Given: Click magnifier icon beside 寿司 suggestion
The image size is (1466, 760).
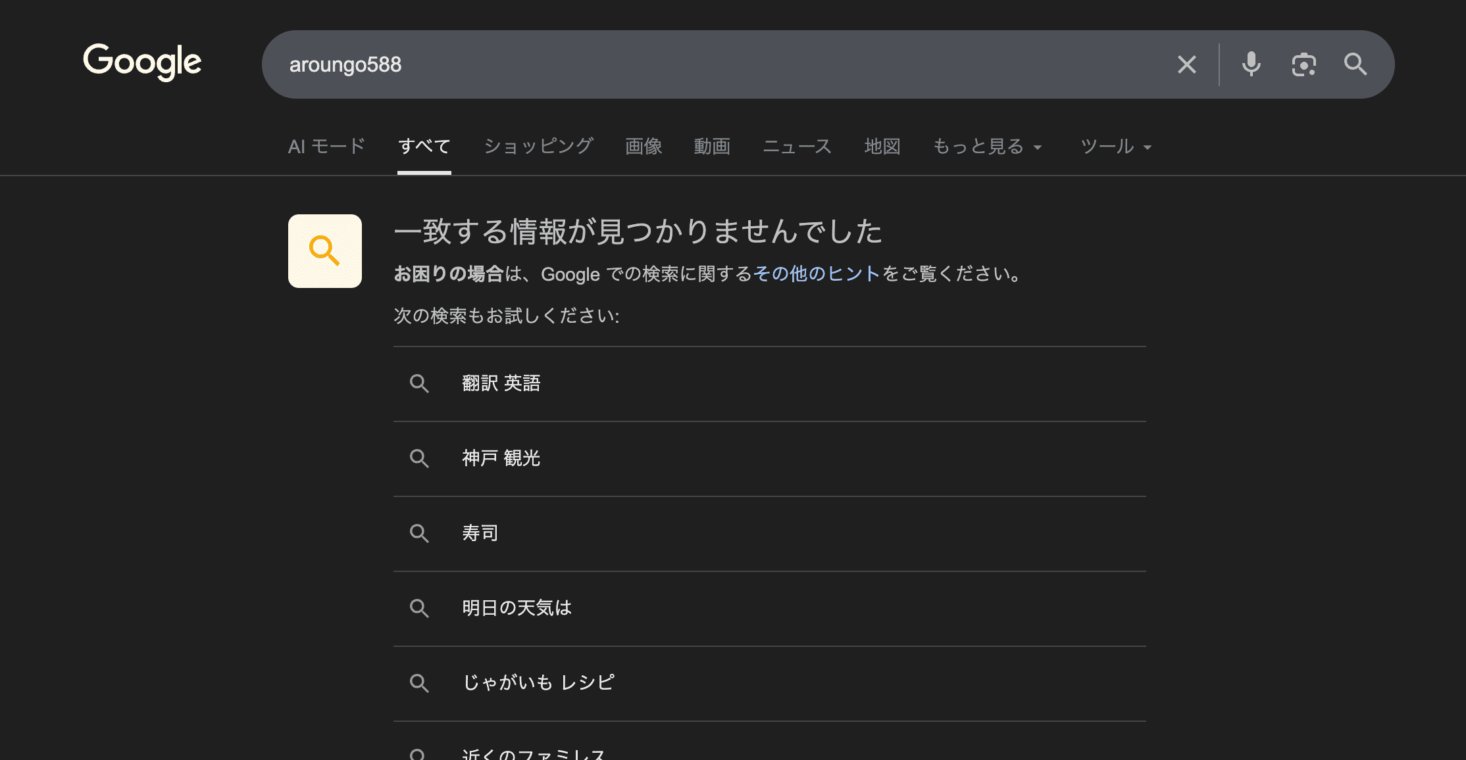Looking at the screenshot, I should pos(419,533).
